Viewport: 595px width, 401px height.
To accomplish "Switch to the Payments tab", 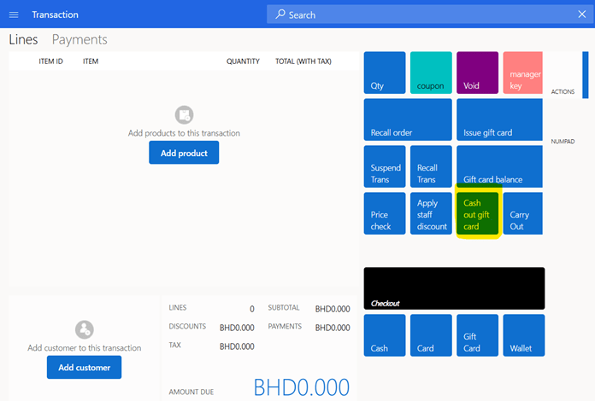I will click(x=80, y=39).
